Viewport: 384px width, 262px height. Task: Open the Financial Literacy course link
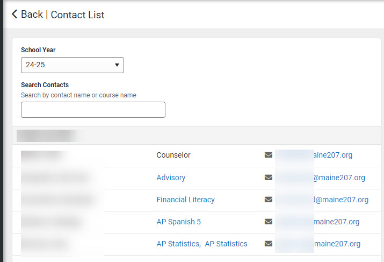tap(186, 200)
